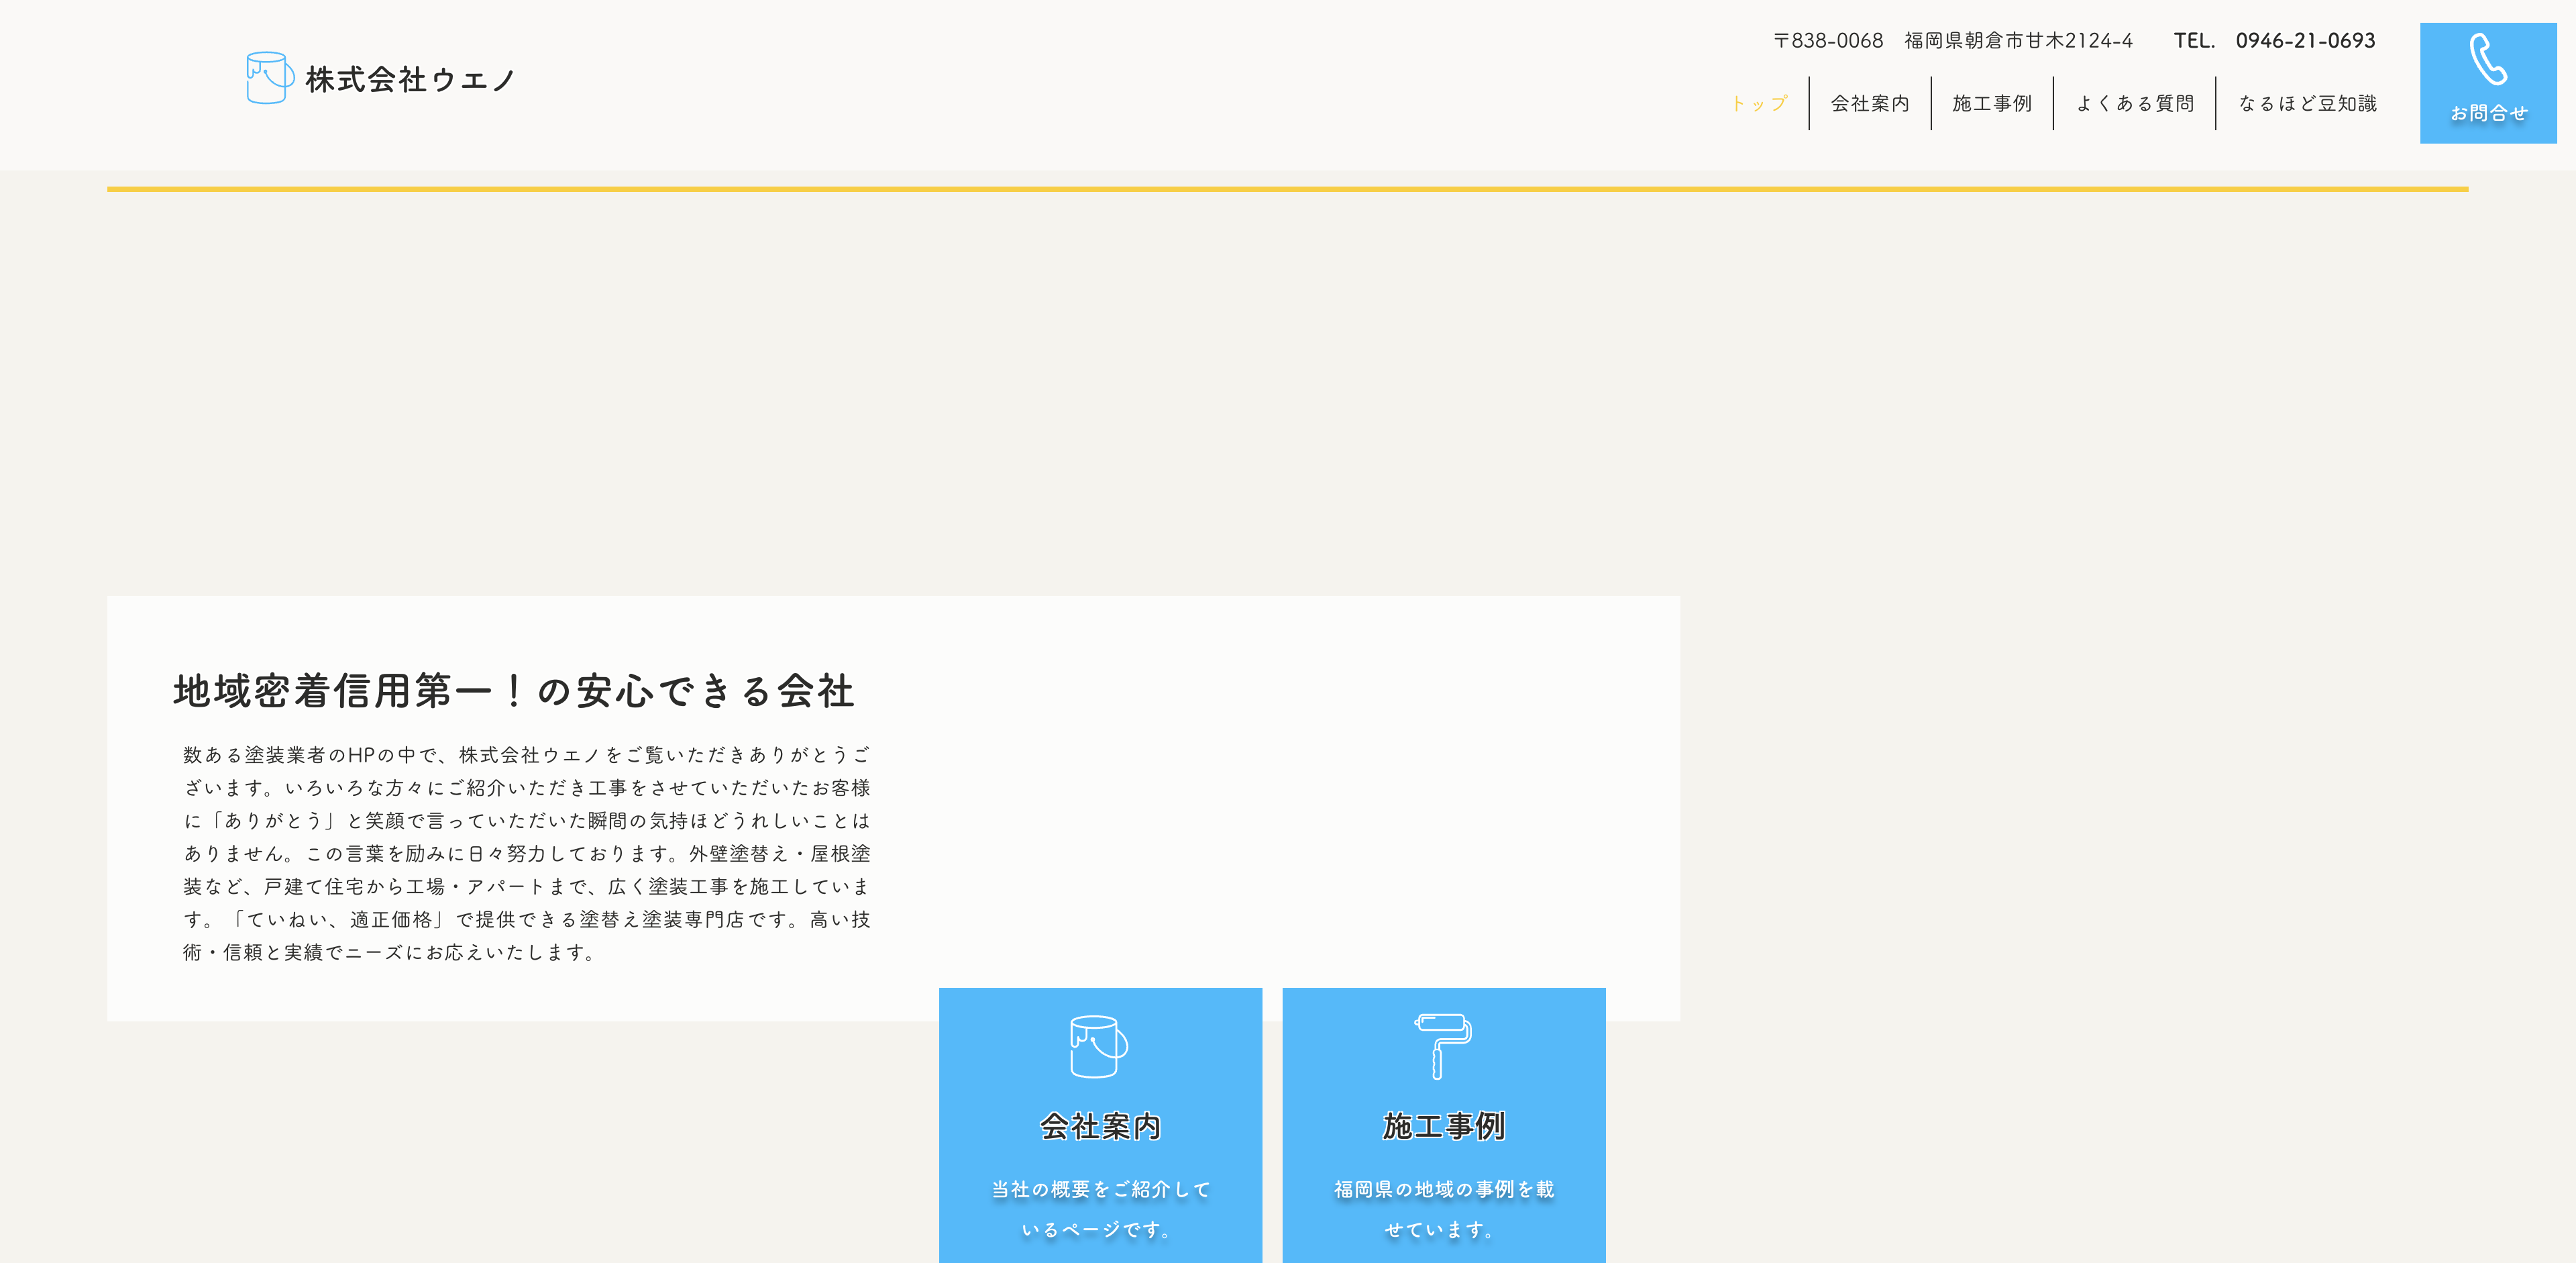Click the お問合せ button label
Image resolution: width=2576 pixels, height=1263 pixels.
tap(2488, 113)
